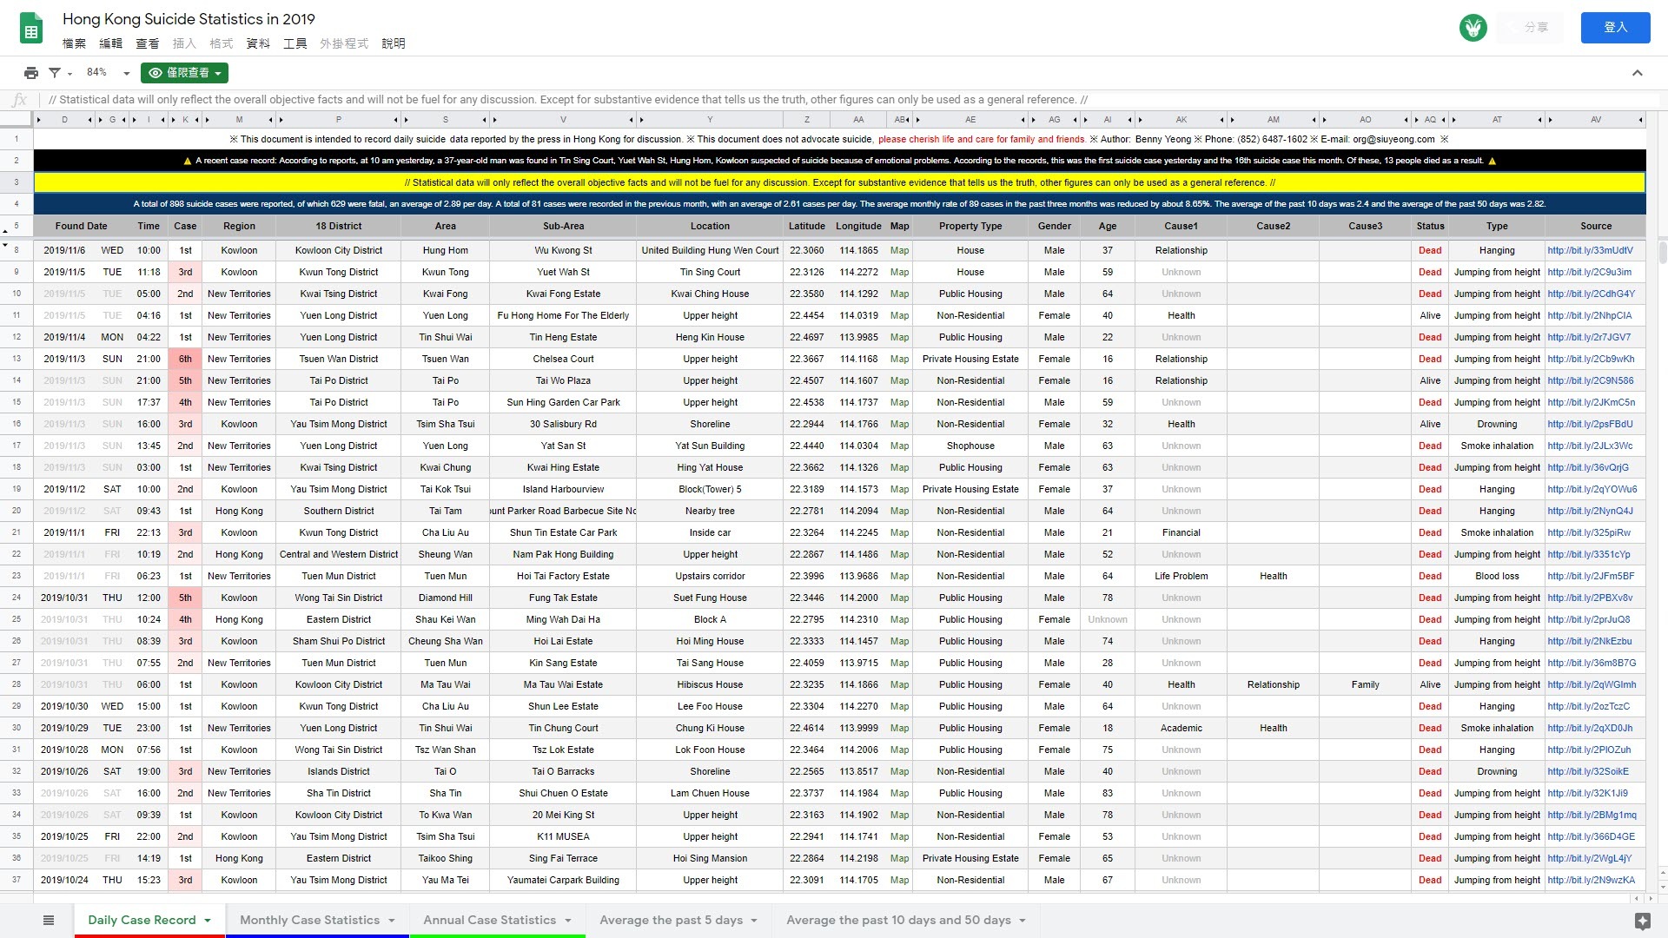Screen dimensions: 1668x938
Task: Open the Annual Case Statistics tab arrow
Action: pos(568,921)
